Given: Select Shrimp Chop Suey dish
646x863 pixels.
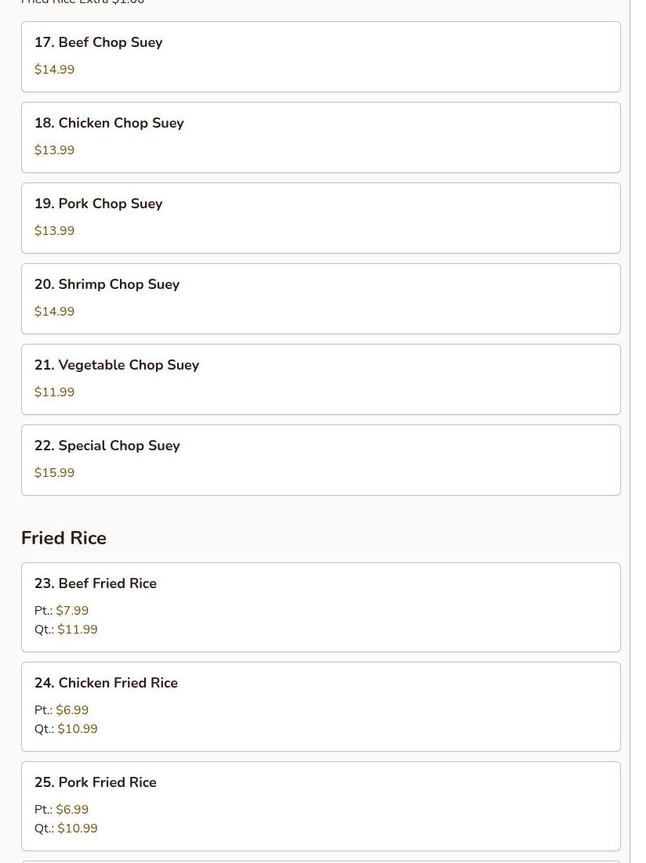Looking at the screenshot, I should 321,299.
